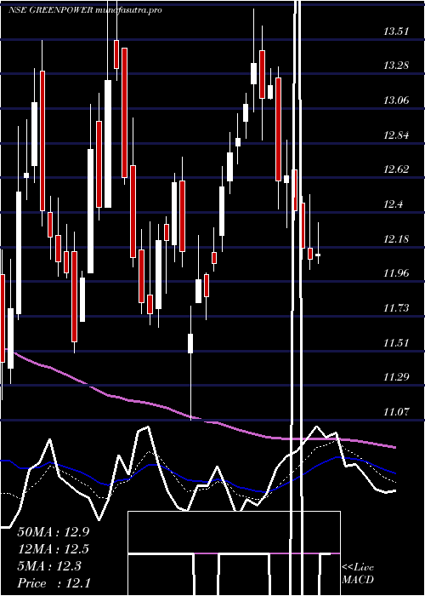
Task: Click the 13.51 price axis label
Action: click(x=396, y=32)
